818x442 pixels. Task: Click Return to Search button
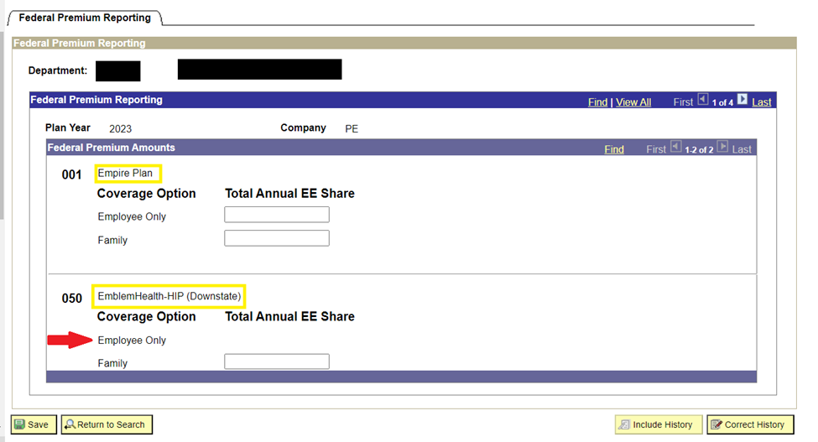tap(107, 424)
